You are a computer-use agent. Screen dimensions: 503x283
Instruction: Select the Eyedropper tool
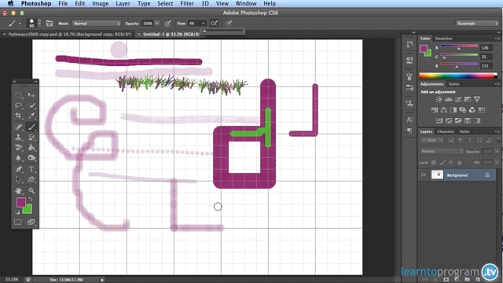tap(31, 116)
